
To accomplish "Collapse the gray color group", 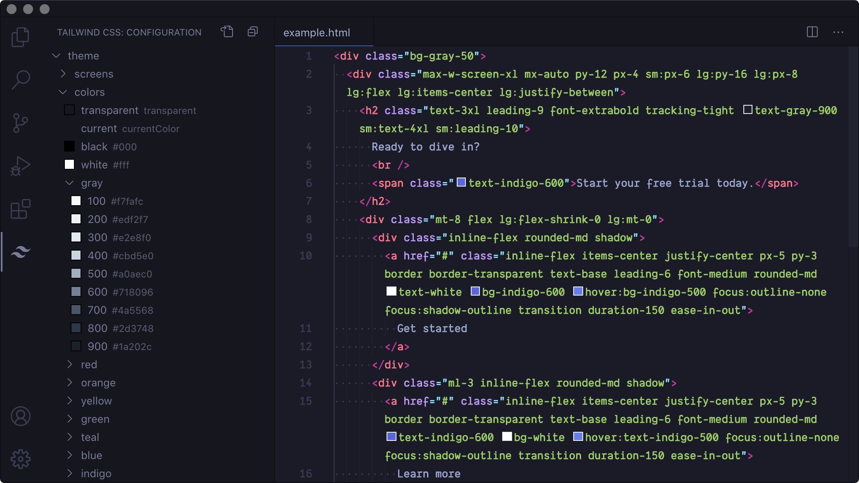I will coord(69,183).
